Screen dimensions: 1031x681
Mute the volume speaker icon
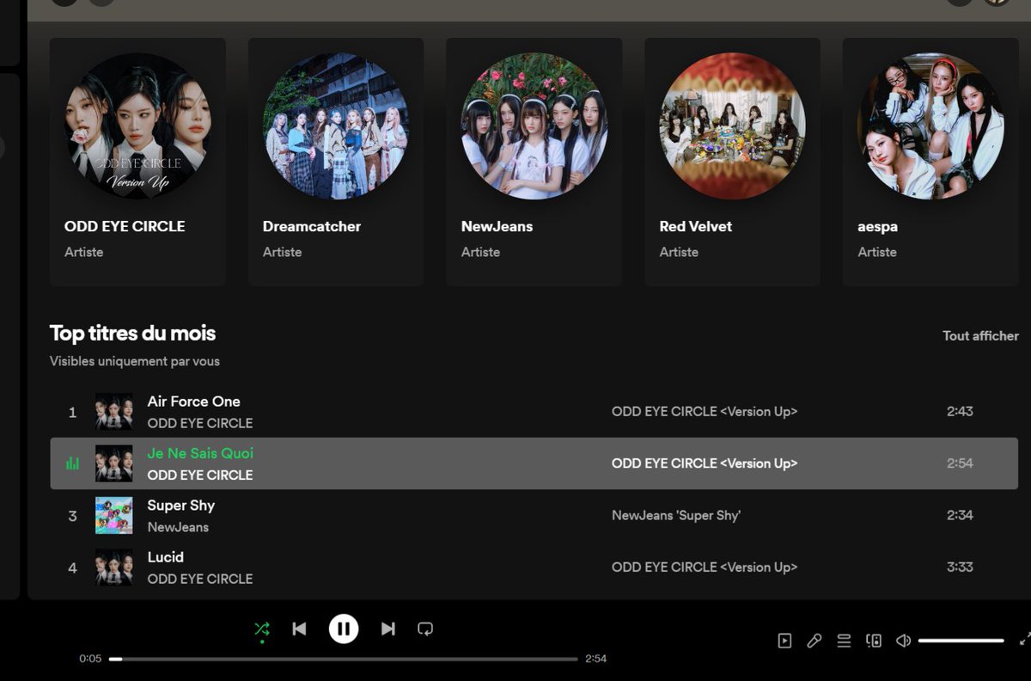pyautogui.click(x=903, y=641)
